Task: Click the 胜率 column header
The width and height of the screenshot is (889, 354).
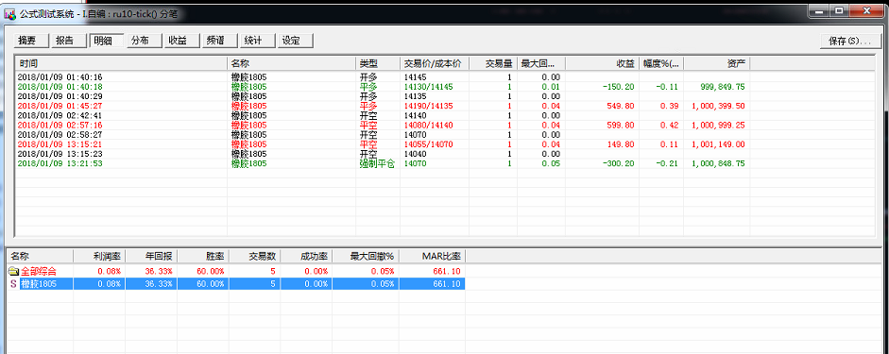Action: pyautogui.click(x=203, y=256)
